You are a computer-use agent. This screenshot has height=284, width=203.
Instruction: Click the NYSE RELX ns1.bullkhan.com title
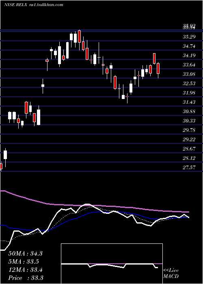(x=34, y=5)
